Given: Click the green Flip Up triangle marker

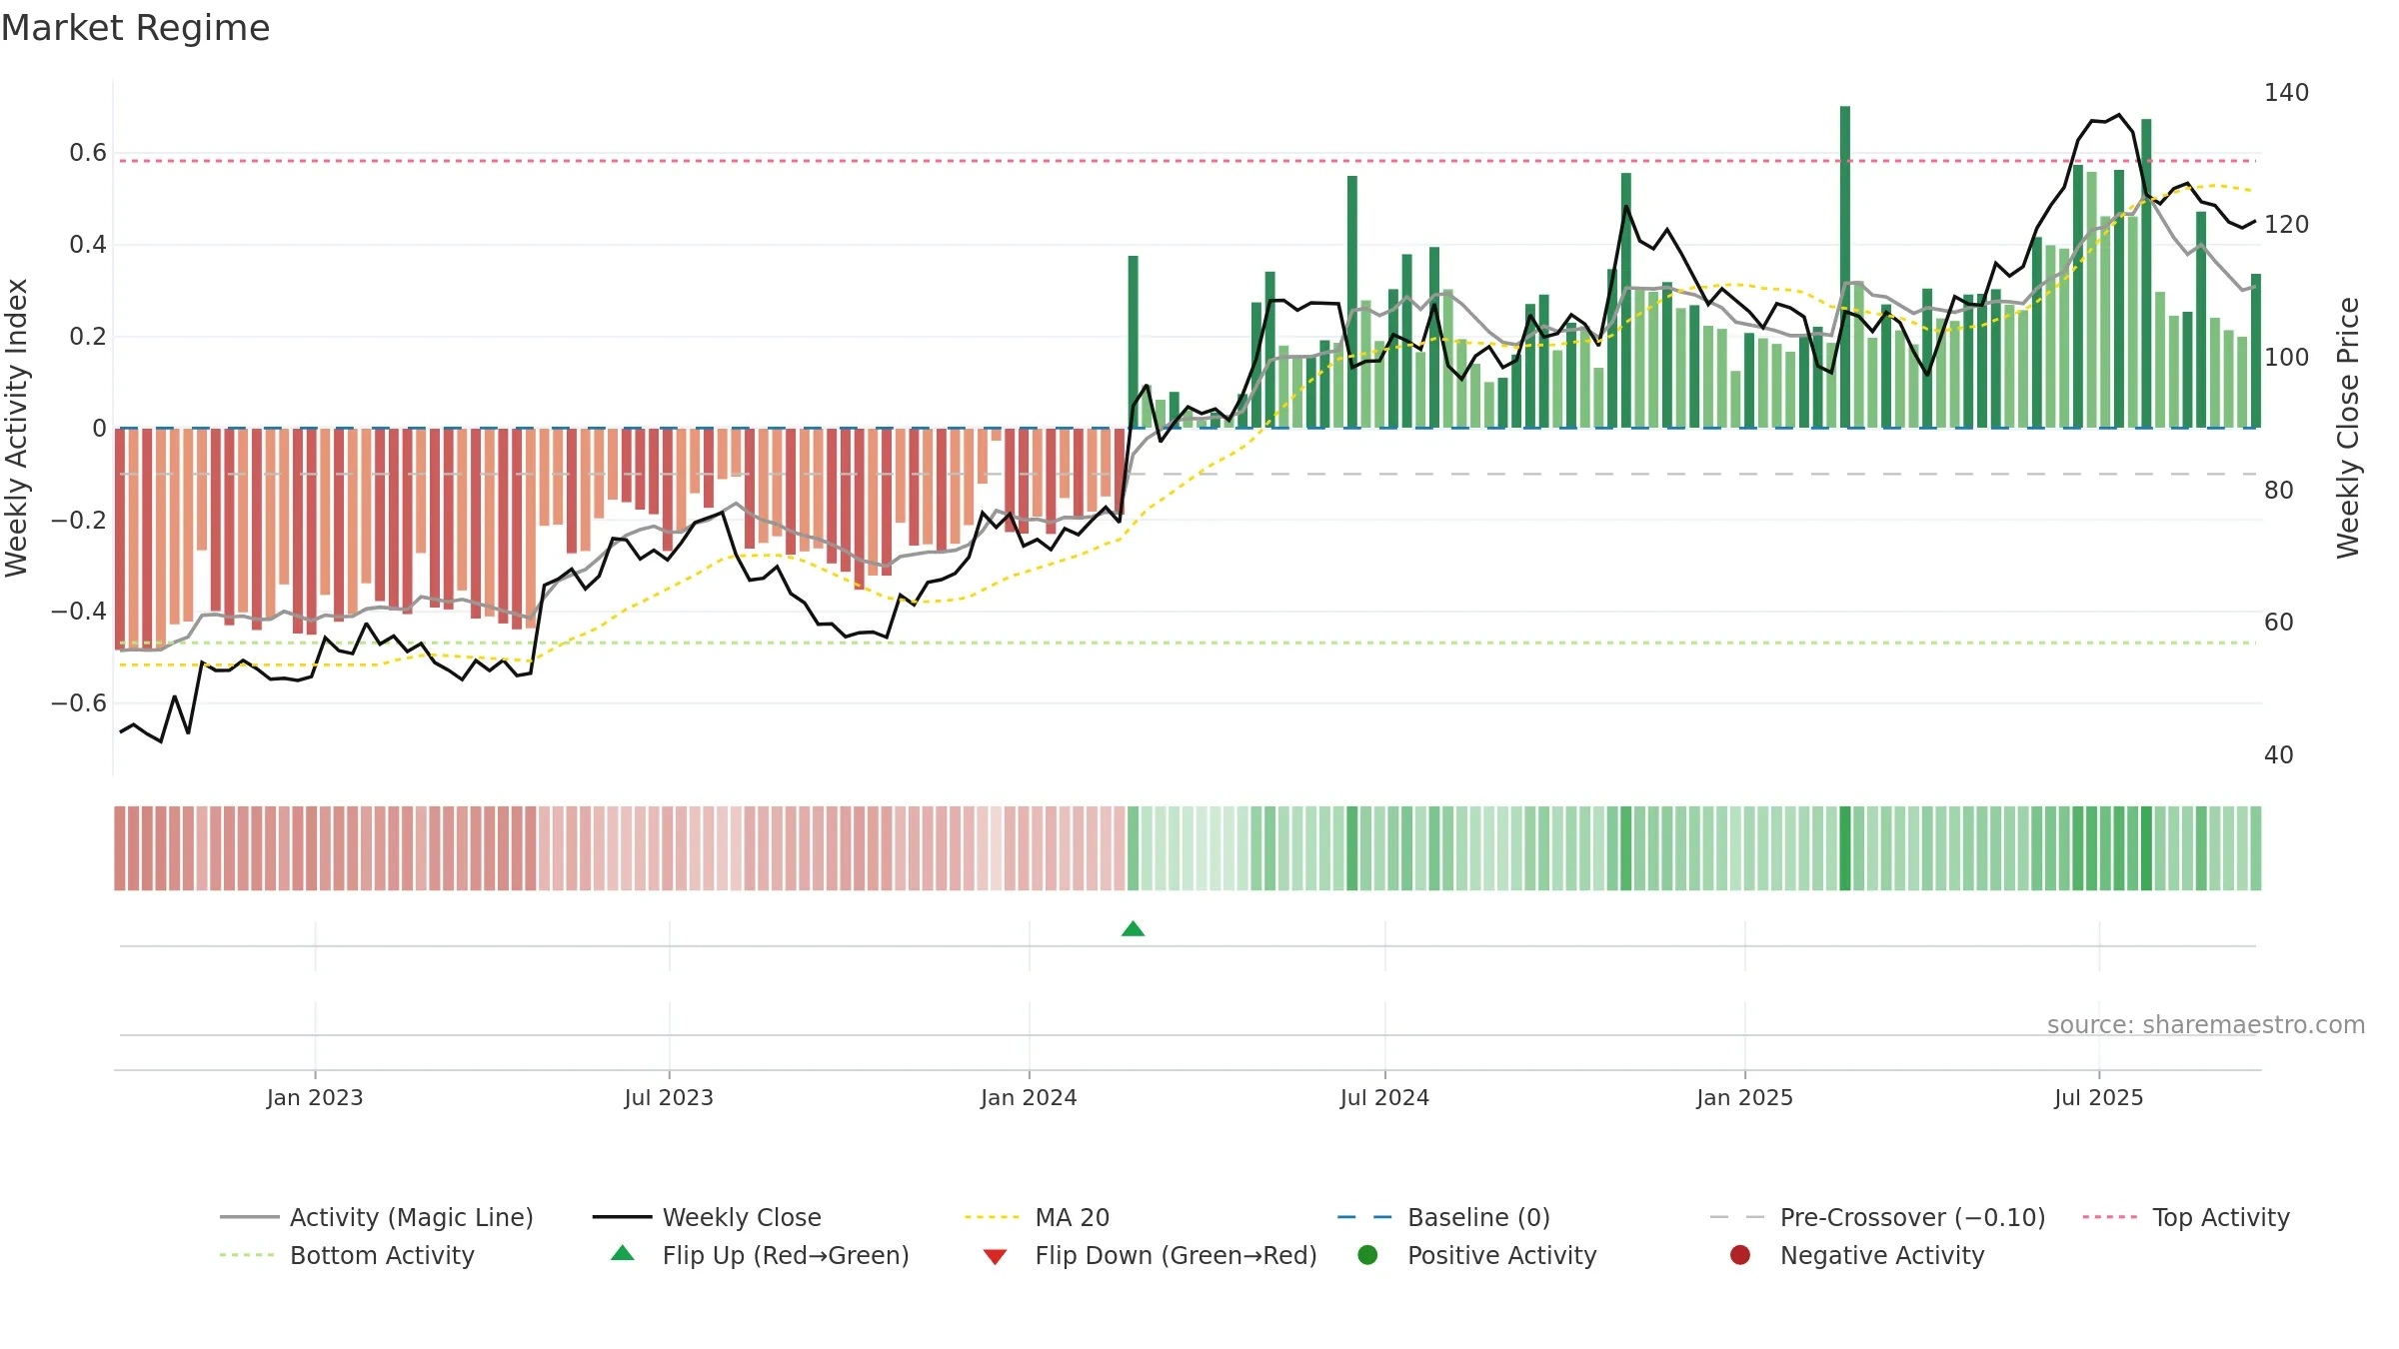Looking at the screenshot, I should tap(1133, 929).
